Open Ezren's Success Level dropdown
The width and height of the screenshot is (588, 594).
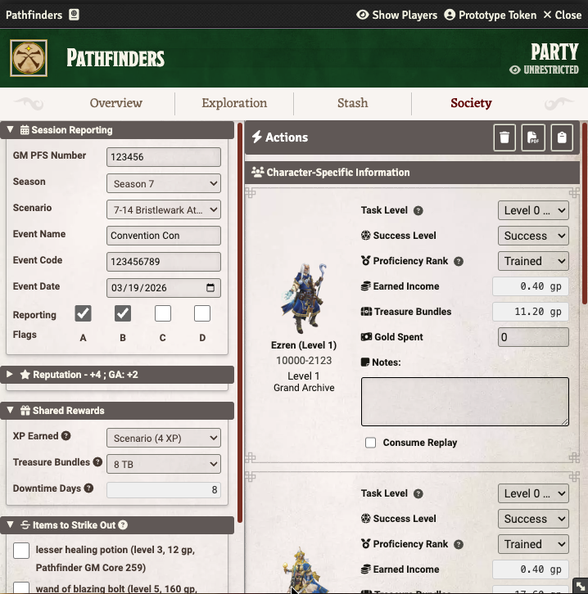tap(533, 236)
